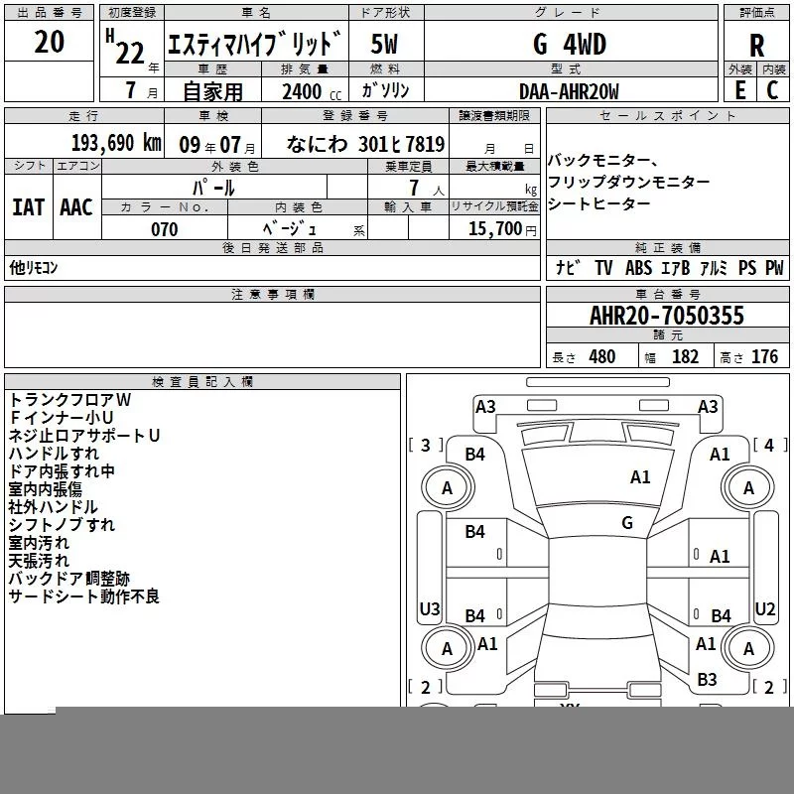
Task: Click the wheel circle beside the [4] label
Action: coord(748,487)
